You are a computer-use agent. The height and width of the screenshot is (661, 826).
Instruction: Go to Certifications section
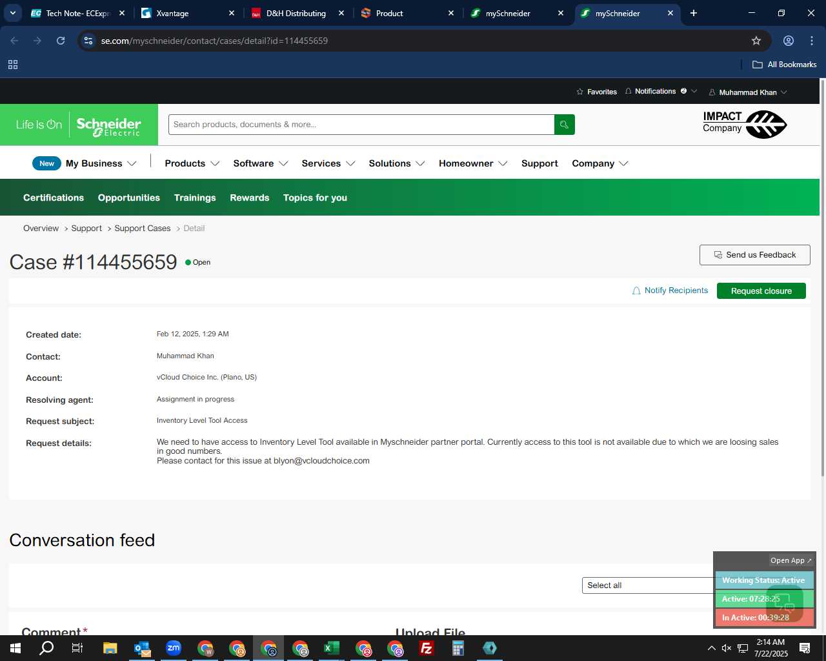coord(54,198)
